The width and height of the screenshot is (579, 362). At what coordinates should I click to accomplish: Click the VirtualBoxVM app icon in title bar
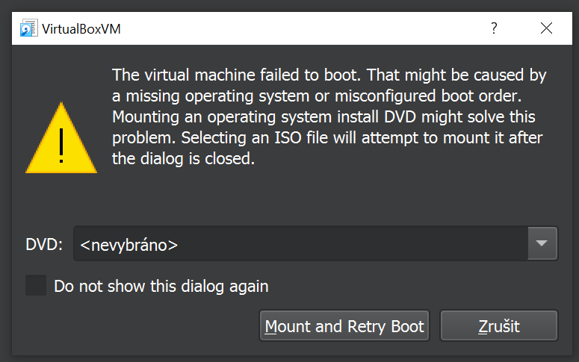point(28,28)
